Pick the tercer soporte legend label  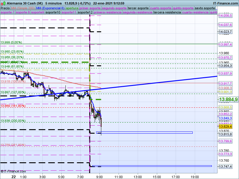pos(138,8)
